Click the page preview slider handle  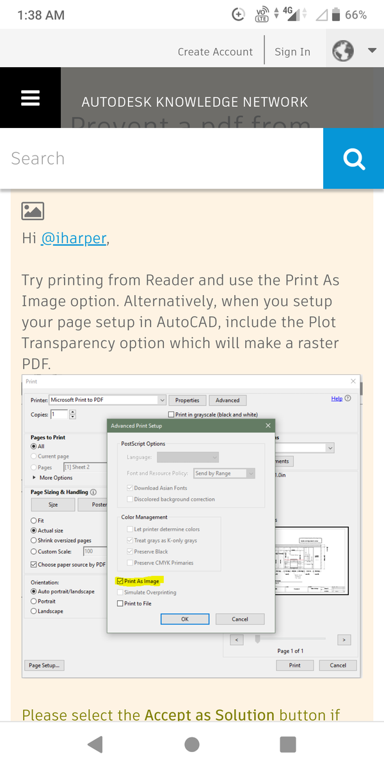click(x=257, y=638)
